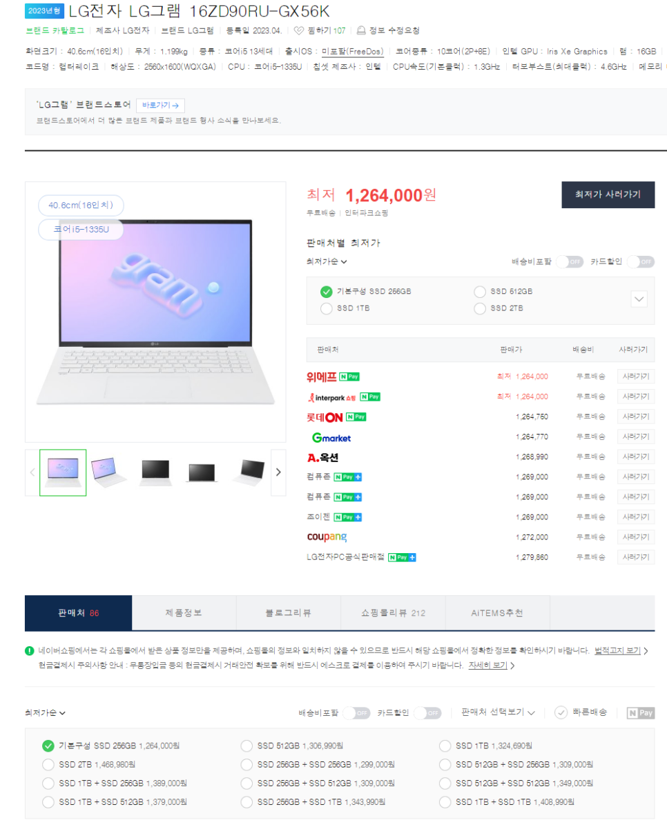667x829 pixels.
Task: Select second angled laptop thumbnail
Action: (x=109, y=472)
